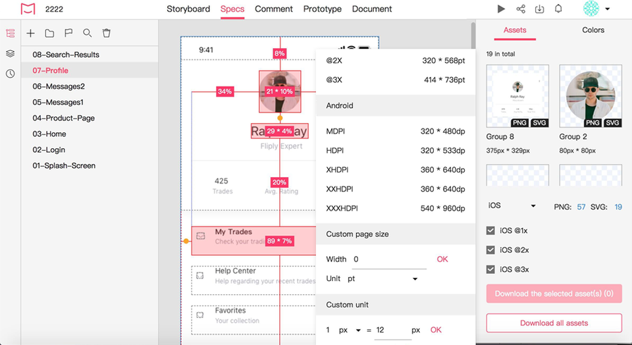Choose XXXHDPI 540 * 960dp size
This screenshot has width=632, height=345.
coord(396,208)
